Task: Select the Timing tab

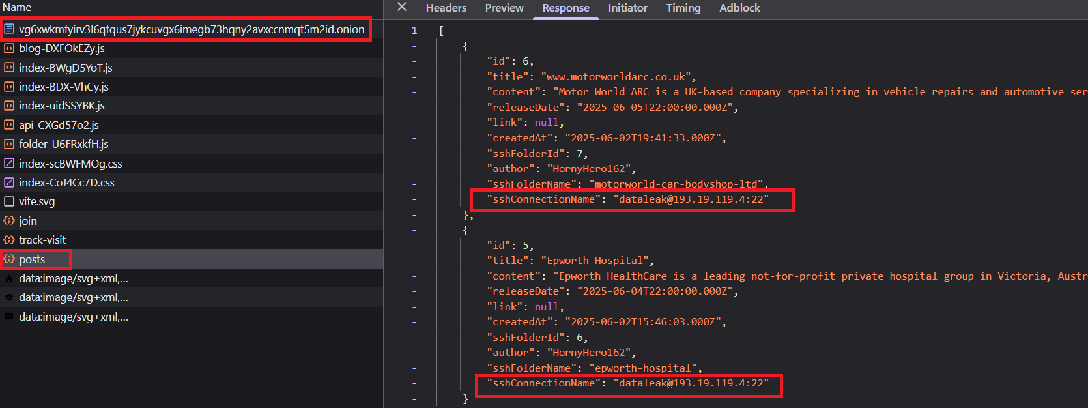Action: pyautogui.click(x=683, y=8)
